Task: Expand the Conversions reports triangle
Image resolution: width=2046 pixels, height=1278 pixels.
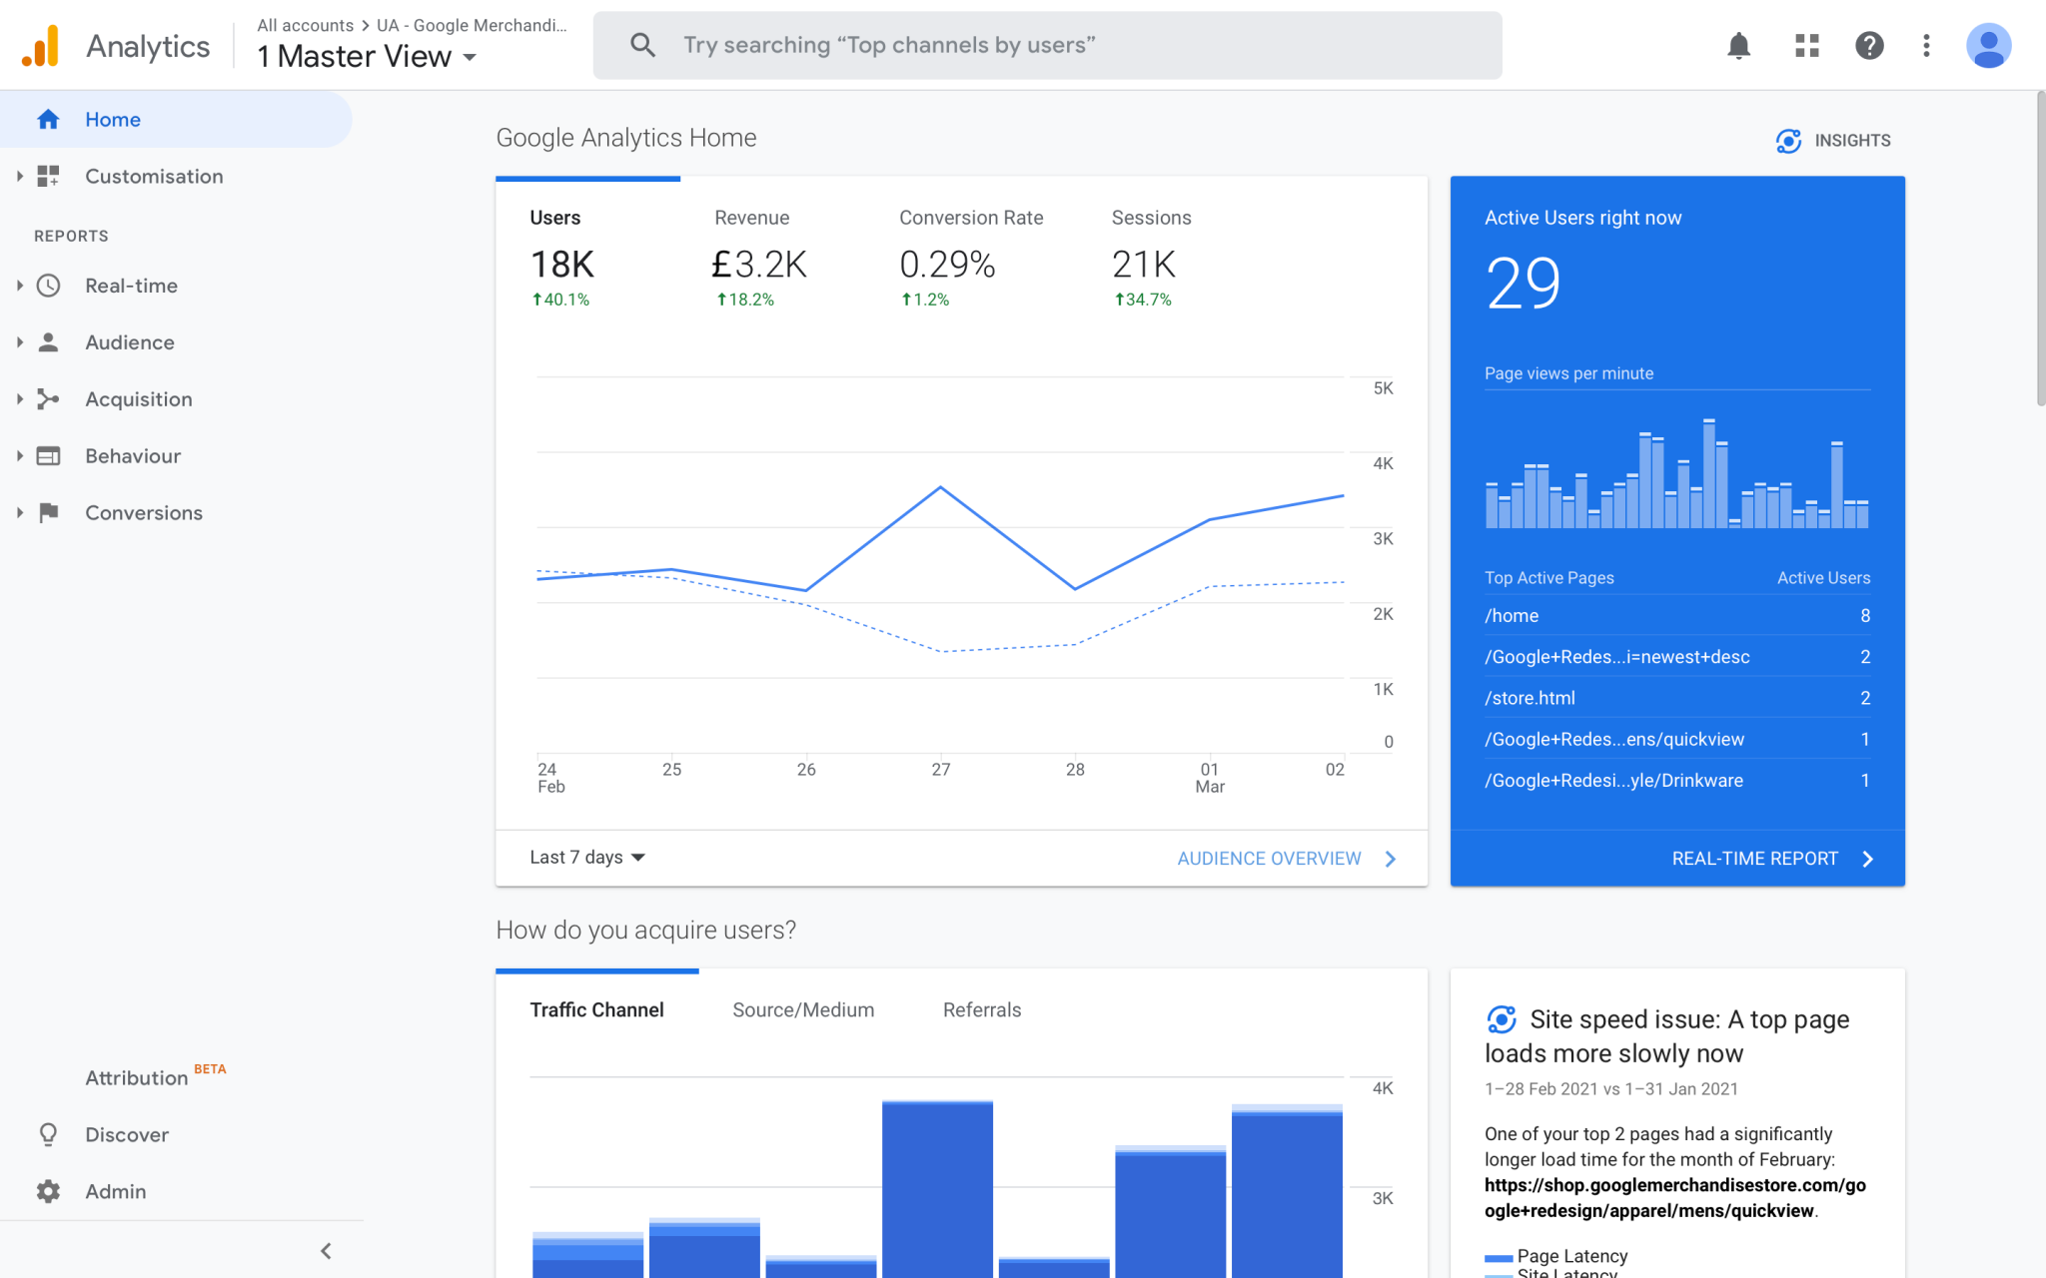Action: [19, 513]
